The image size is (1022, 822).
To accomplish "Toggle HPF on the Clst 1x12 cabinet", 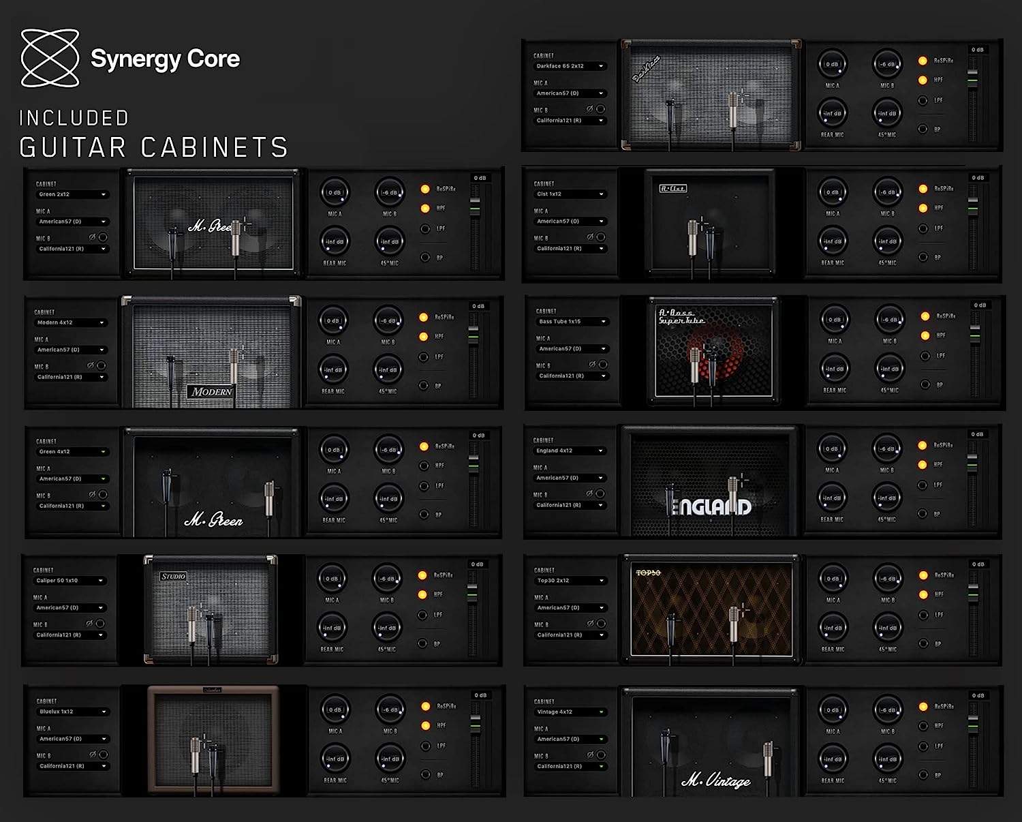I will (923, 208).
